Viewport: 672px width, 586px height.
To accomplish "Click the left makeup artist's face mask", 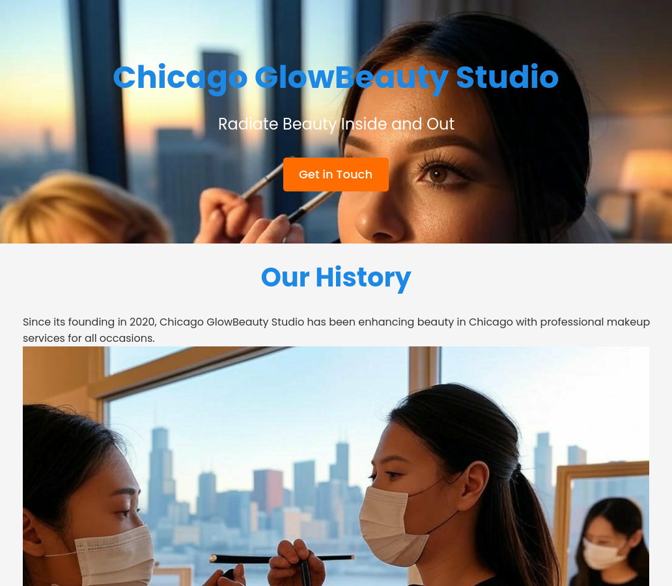I will [115, 555].
